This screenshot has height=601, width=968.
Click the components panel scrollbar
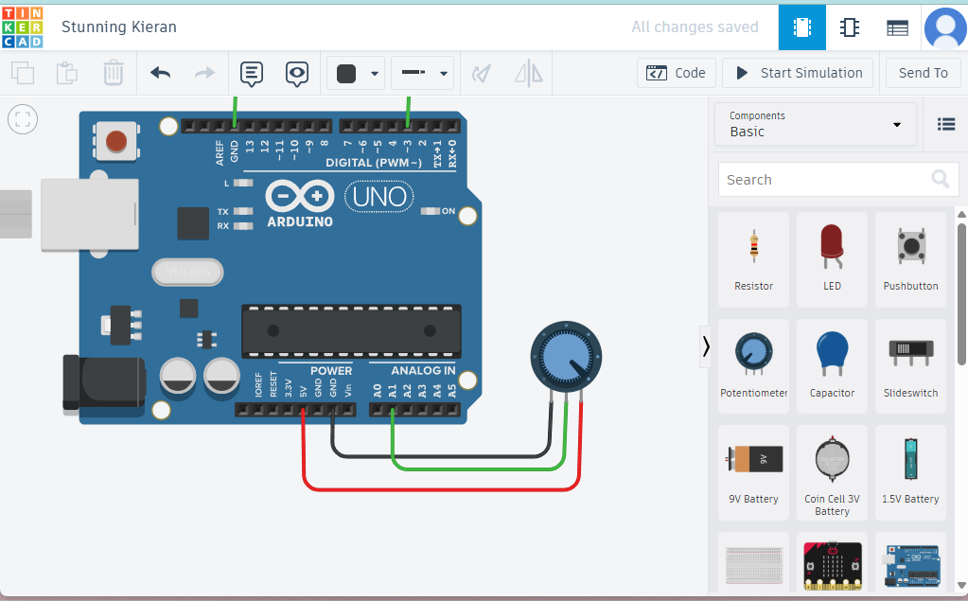click(x=961, y=294)
